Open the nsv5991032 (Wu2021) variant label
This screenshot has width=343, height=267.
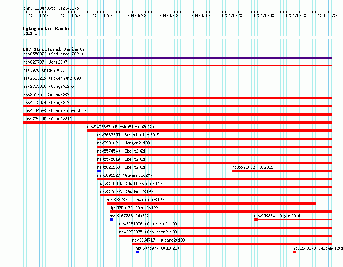(x=254, y=167)
